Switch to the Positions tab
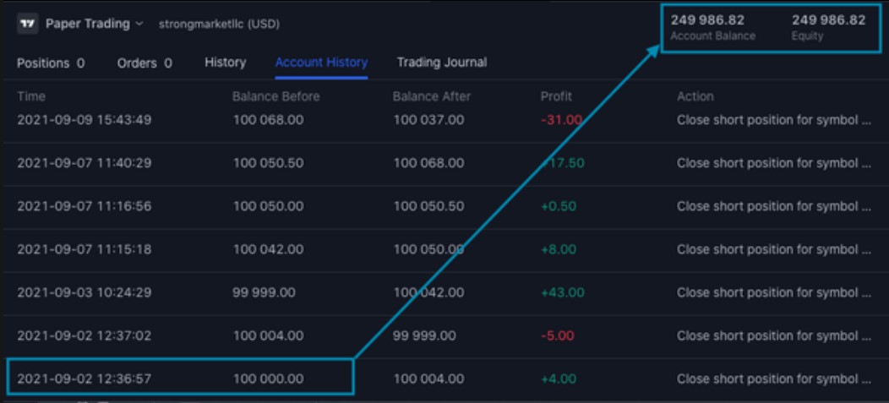Image resolution: width=889 pixels, height=403 pixels. (x=51, y=63)
